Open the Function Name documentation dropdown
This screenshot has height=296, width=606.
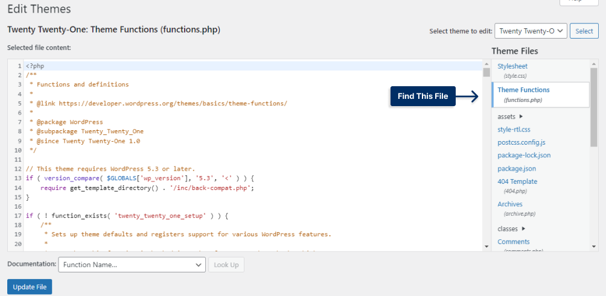click(132, 265)
